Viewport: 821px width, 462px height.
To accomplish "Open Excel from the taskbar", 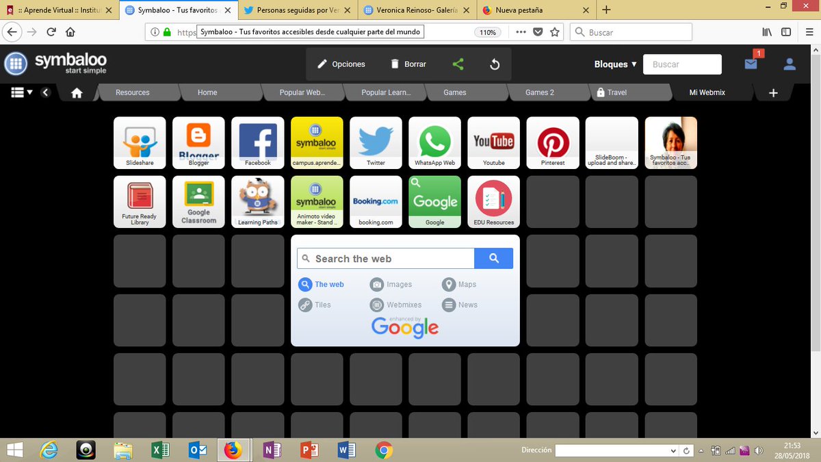I will pos(160,450).
